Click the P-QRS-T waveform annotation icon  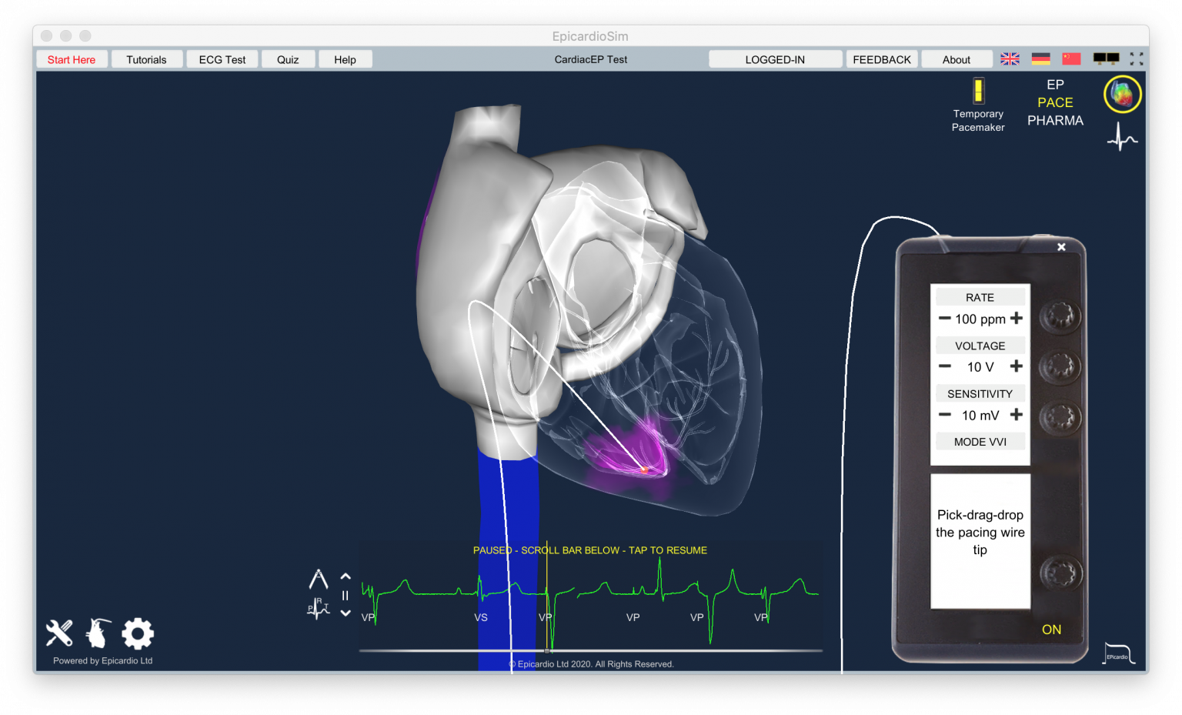(317, 608)
